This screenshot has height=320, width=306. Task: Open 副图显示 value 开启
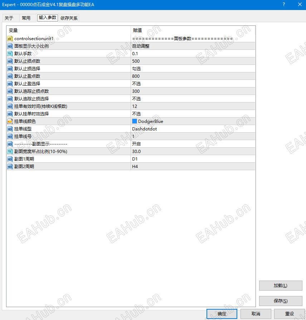tap(193, 144)
